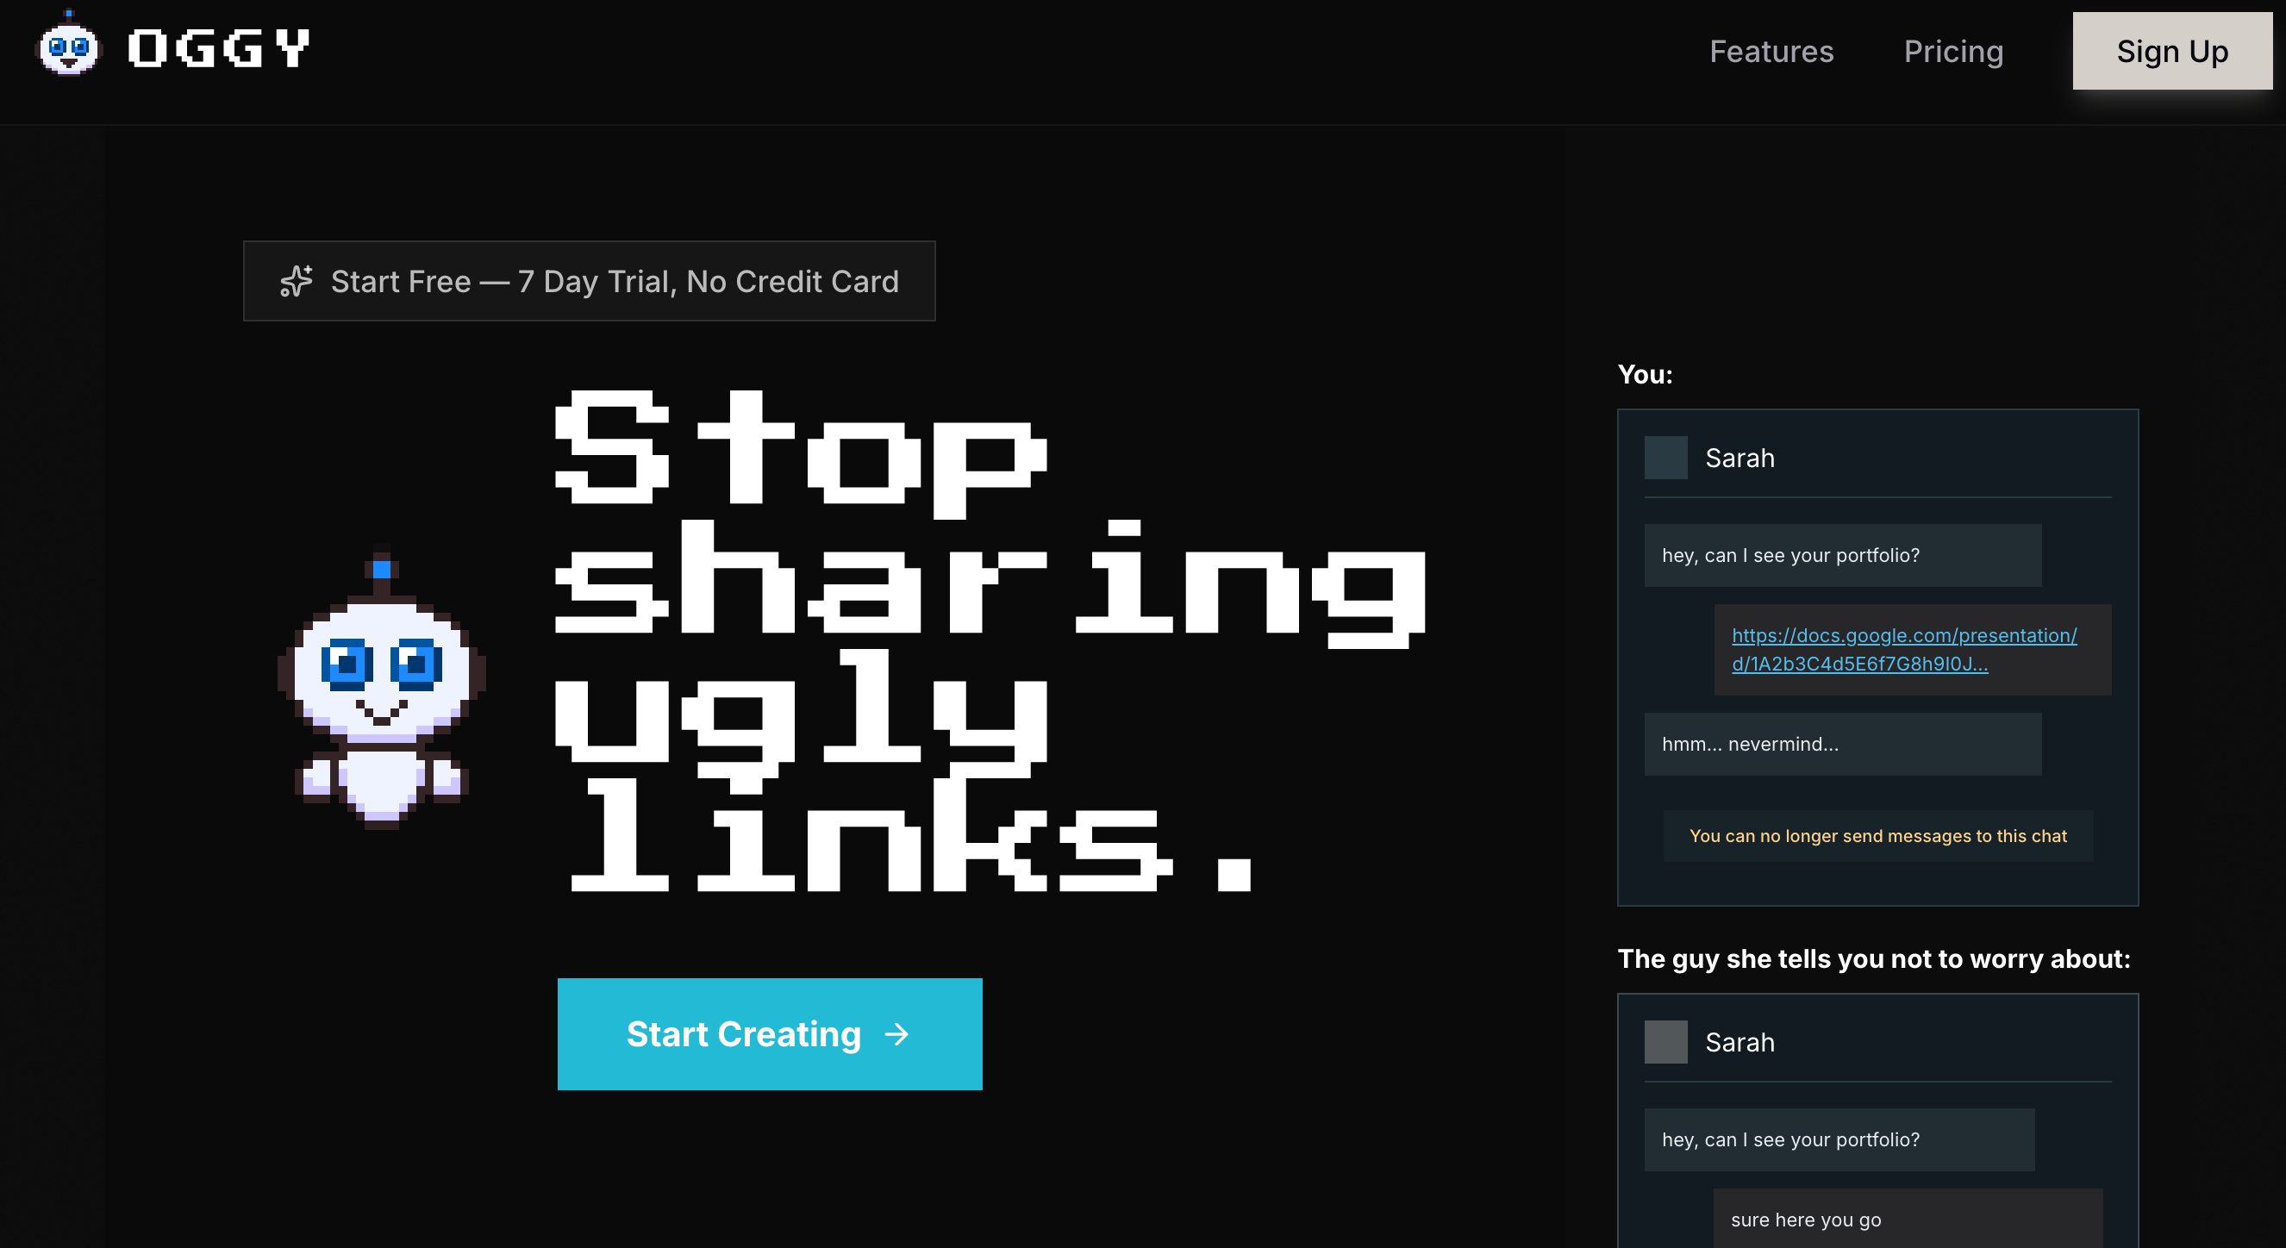Click Sarah's avatar in the second chat

click(1665, 1041)
